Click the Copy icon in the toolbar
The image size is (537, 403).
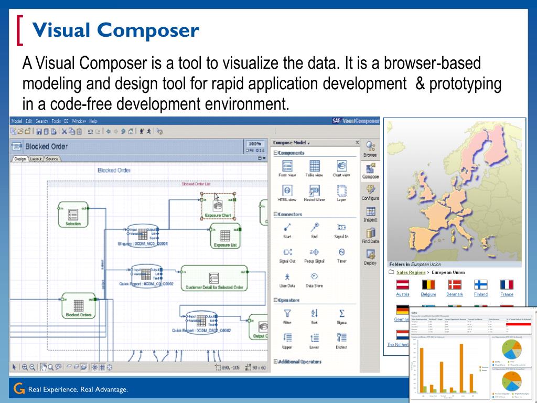coord(71,131)
